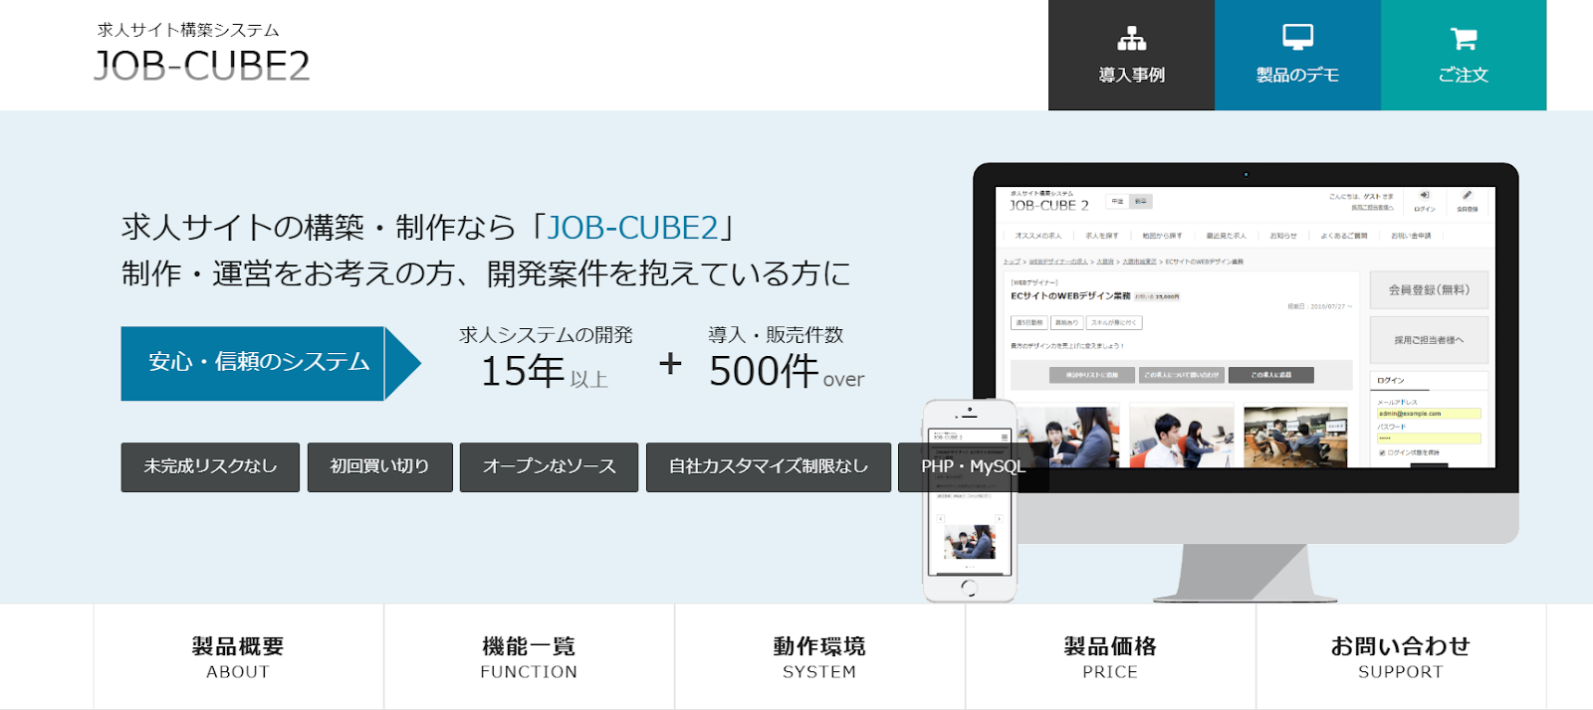
Task: Click the 導入・販売件数 label
Action: (x=776, y=335)
